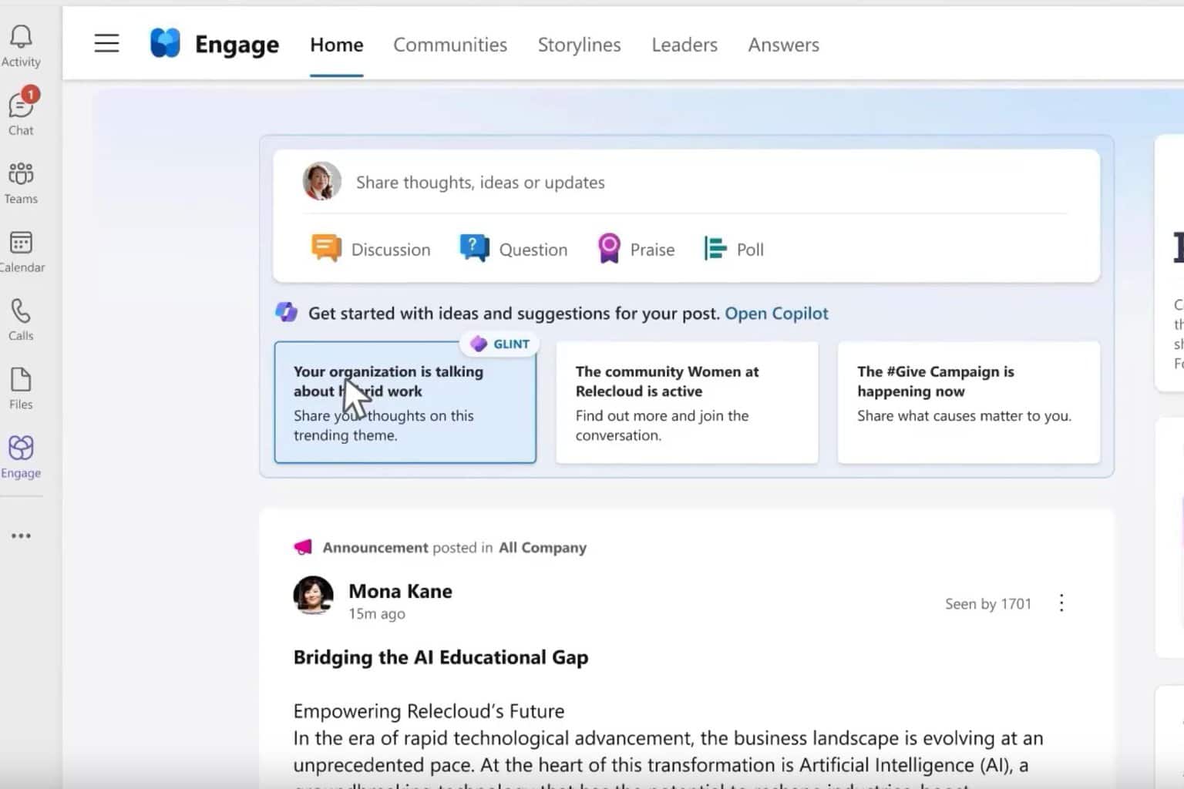Click the green Poll icon

(715, 248)
